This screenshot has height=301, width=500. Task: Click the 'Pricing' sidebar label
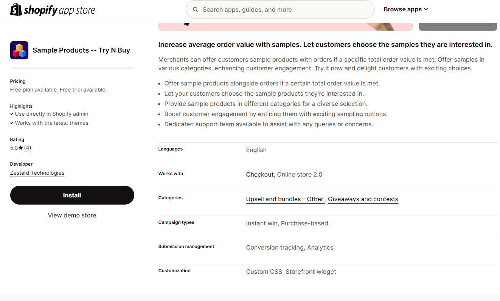coord(18,81)
